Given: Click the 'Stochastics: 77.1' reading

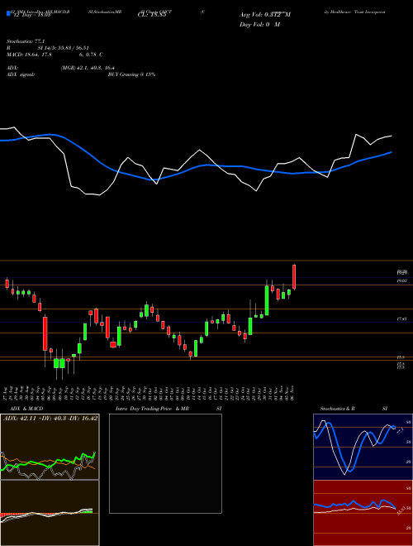Looking at the screenshot, I should coord(26,41).
